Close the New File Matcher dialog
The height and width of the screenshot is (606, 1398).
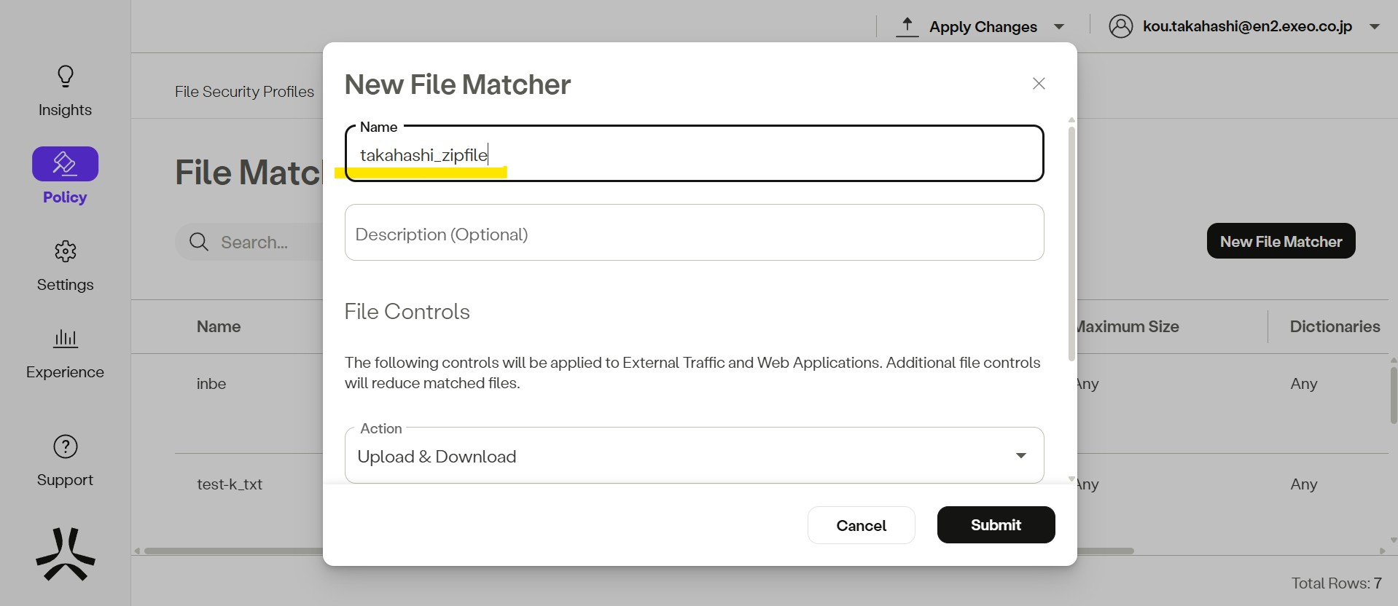click(1039, 84)
